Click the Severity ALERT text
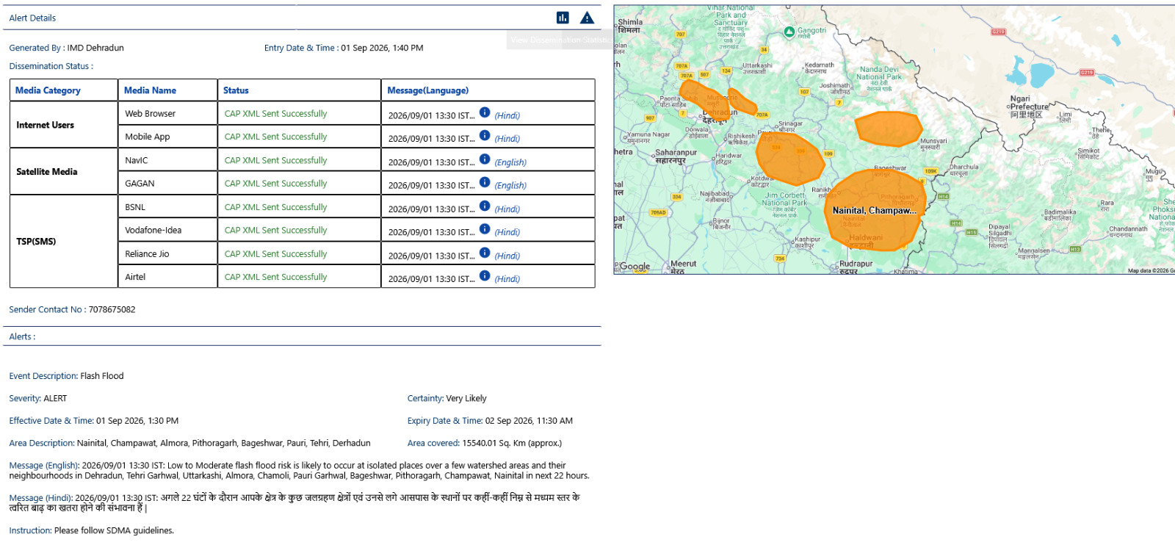1175x545 pixels. (38, 399)
